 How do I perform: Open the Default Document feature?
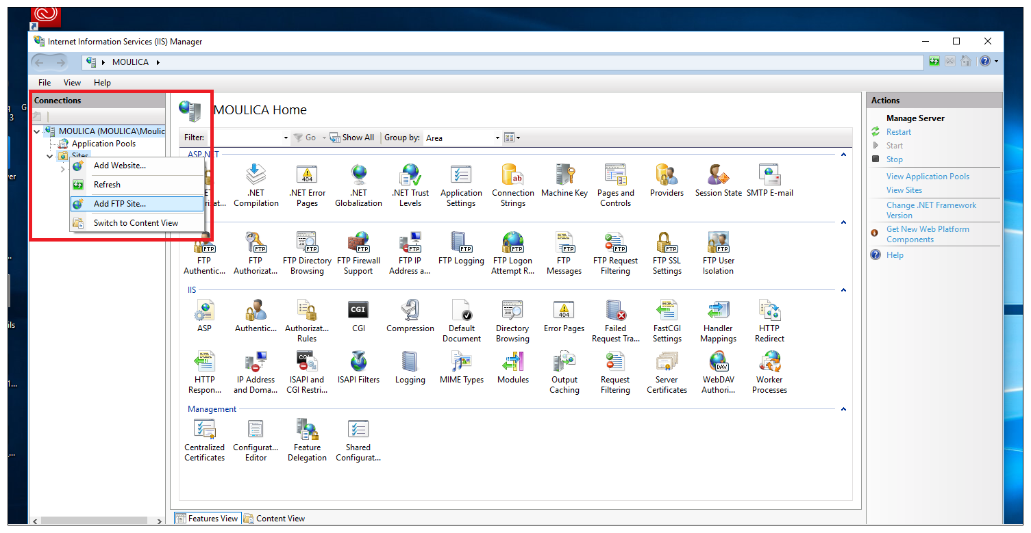[462, 321]
